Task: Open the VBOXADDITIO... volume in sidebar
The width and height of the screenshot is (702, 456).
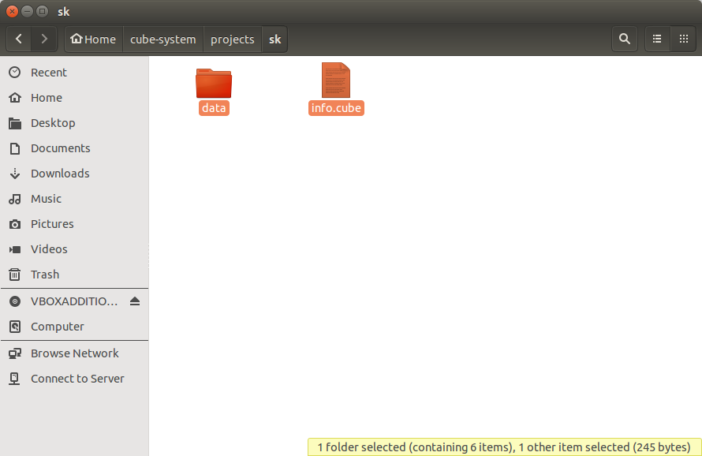Action: point(74,301)
